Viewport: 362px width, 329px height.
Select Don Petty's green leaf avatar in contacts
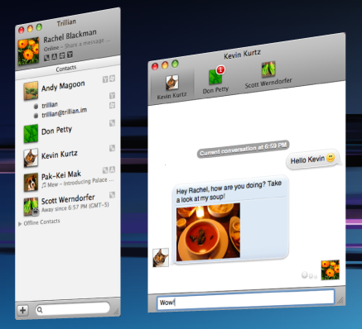click(31, 134)
